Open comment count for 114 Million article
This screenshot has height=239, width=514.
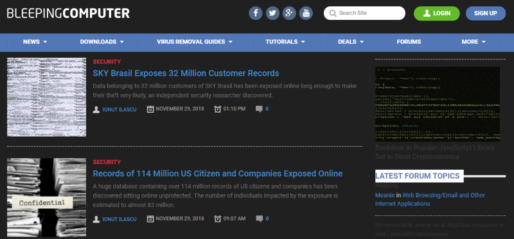pos(267,218)
